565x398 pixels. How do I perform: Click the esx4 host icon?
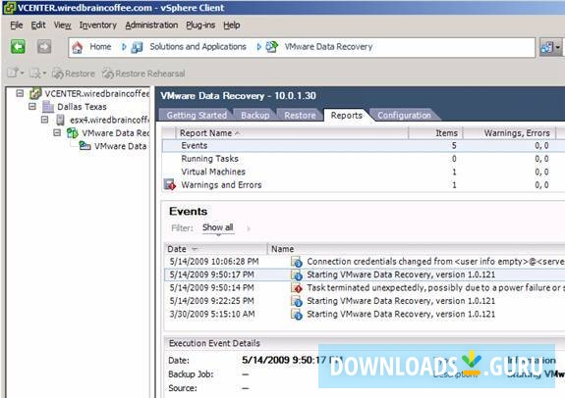[60, 120]
